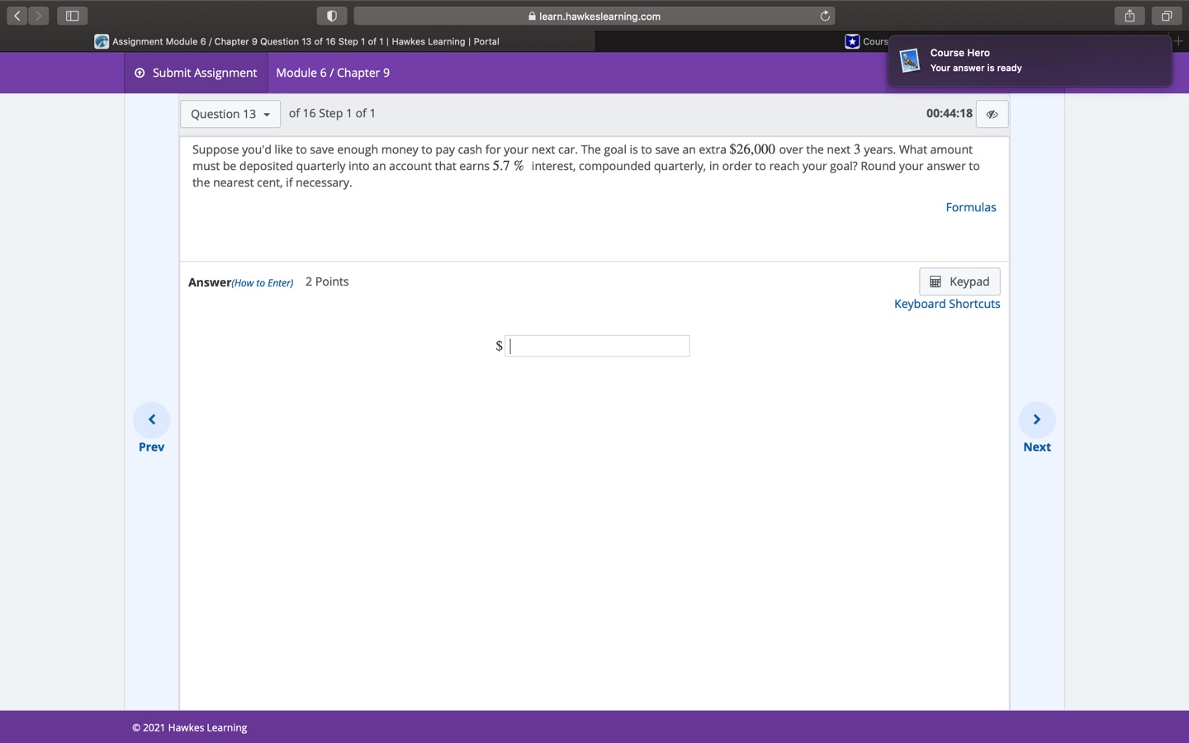Click inside the dollar answer field
This screenshot has width=1189, height=743.
(x=597, y=345)
